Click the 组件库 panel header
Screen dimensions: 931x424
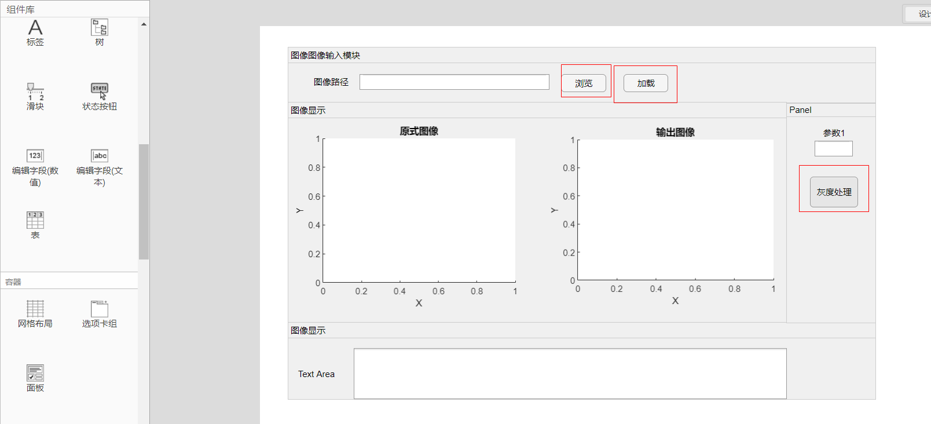click(x=21, y=10)
